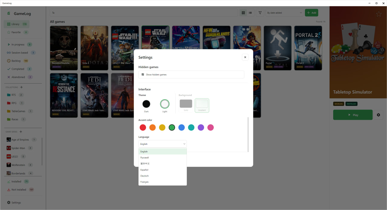Open the RPG collection
Screen dimensions: 387x210
coord(15,103)
